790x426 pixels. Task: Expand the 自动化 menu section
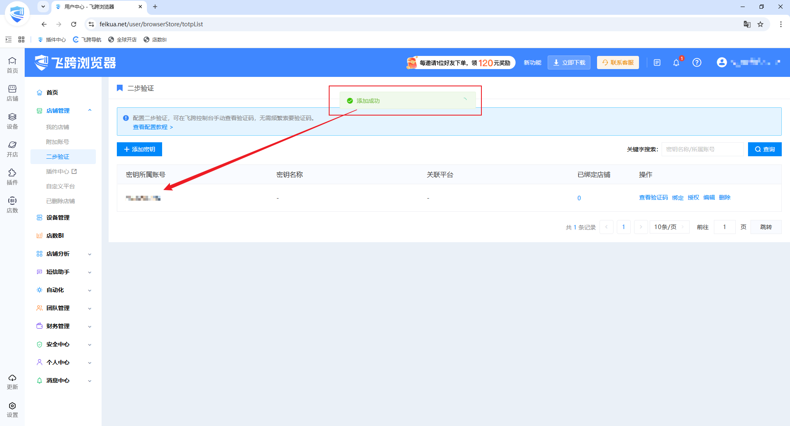[90, 290]
